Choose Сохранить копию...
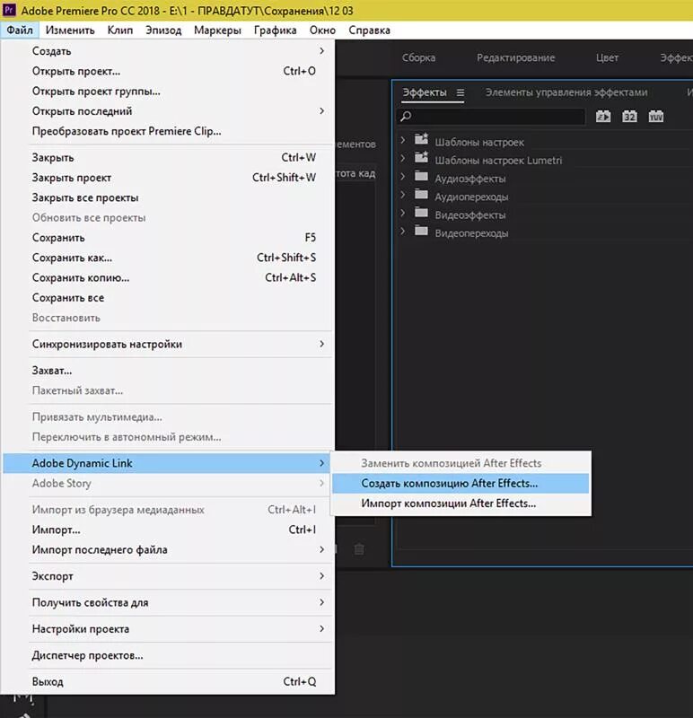 168,277
